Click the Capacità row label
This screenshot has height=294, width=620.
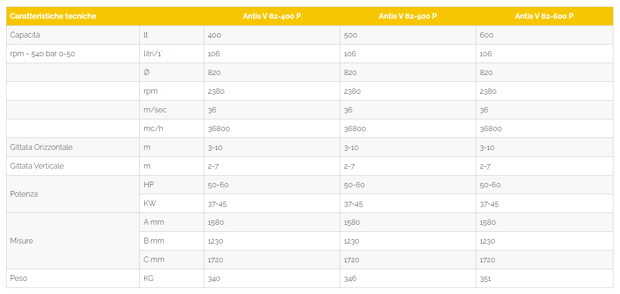pos(73,35)
